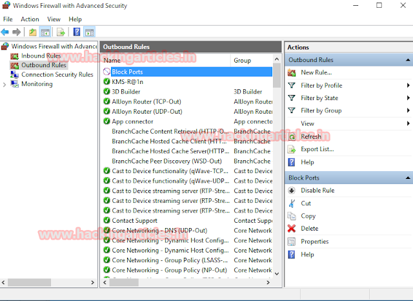Select Windows Firewall with Advanced Security root node
Image resolution: width=413 pixels, height=301 pixels.
coord(54,47)
